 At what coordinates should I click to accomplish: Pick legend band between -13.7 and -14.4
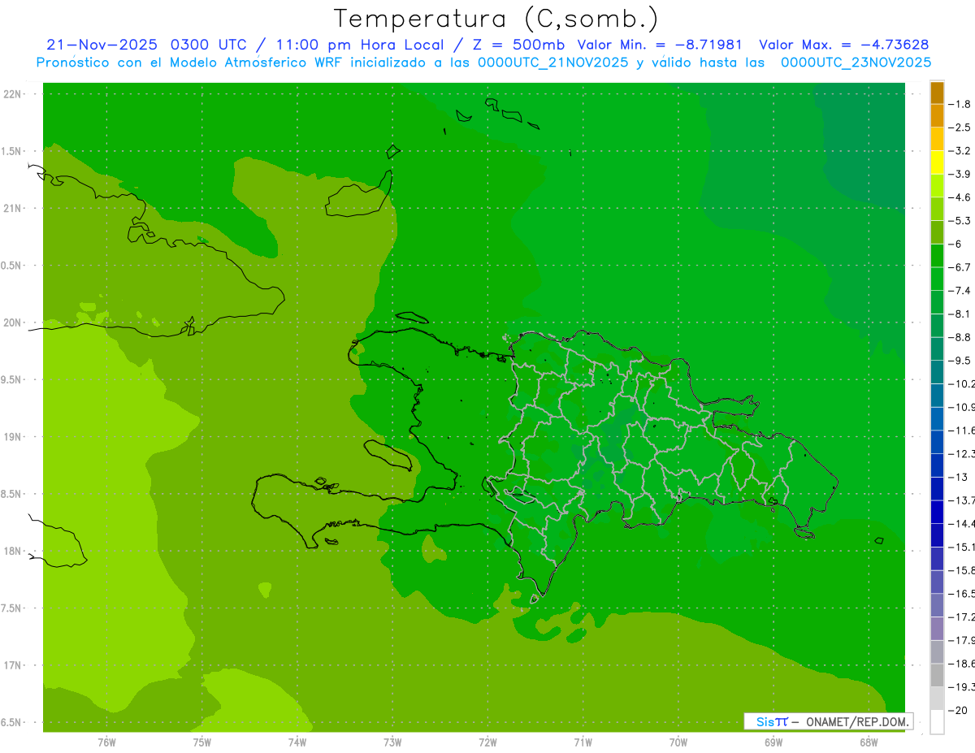pyautogui.click(x=937, y=512)
